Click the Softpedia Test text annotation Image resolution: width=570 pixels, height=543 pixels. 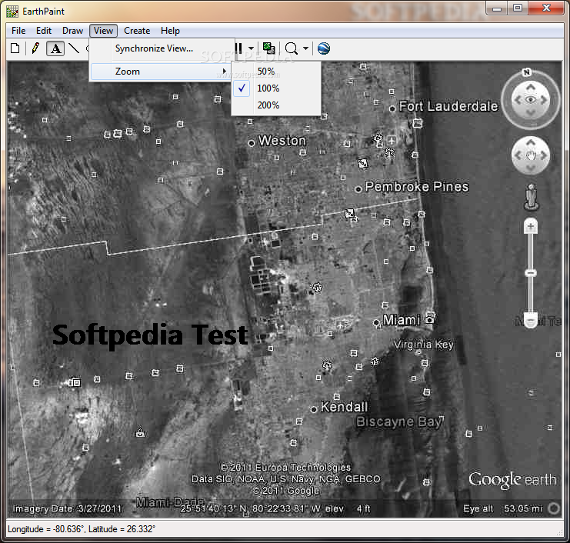pos(150,335)
